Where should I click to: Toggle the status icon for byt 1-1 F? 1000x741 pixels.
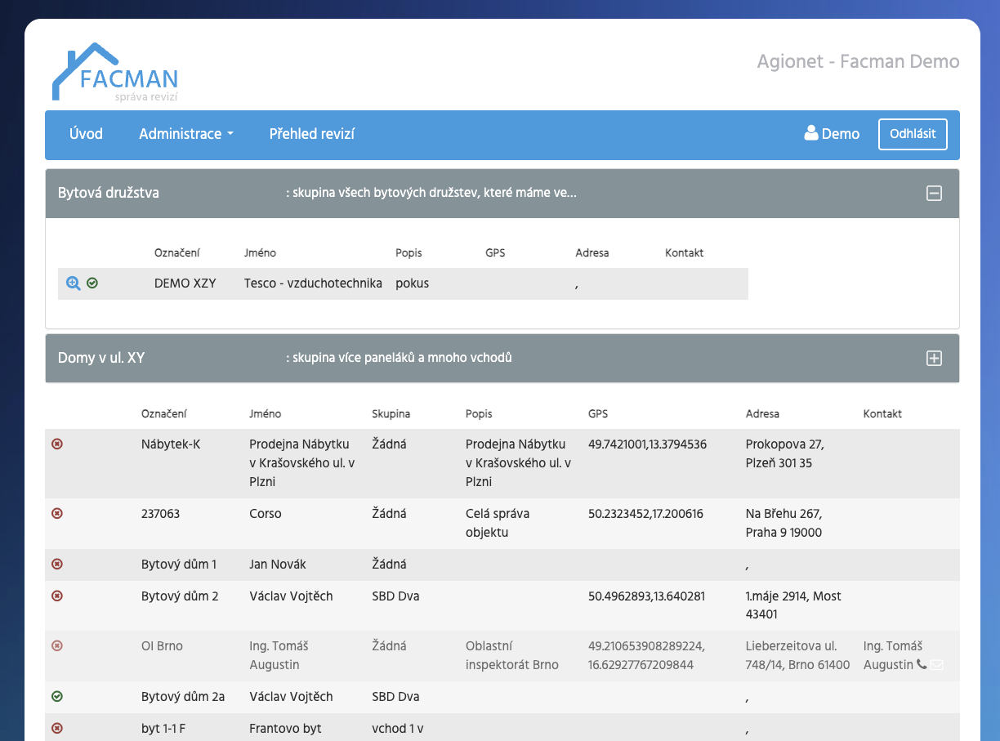click(57, 728)
